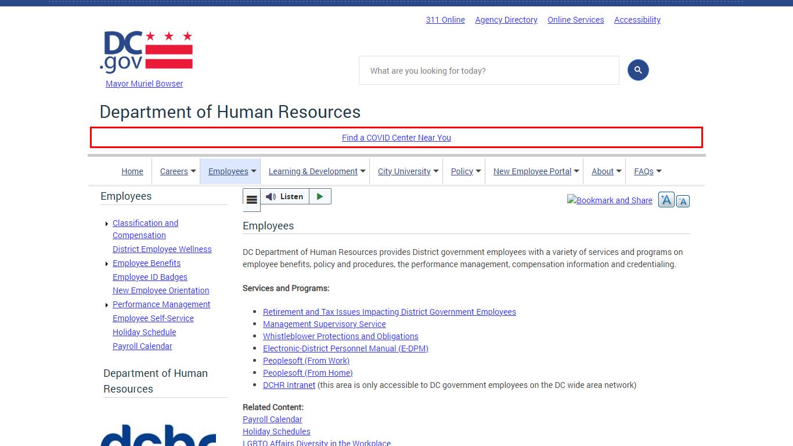The height and width of the screenshot is (446, 793).
Task: Open the DCHR Intranet link
Action: pyautogui.click(x=289, y=385)
